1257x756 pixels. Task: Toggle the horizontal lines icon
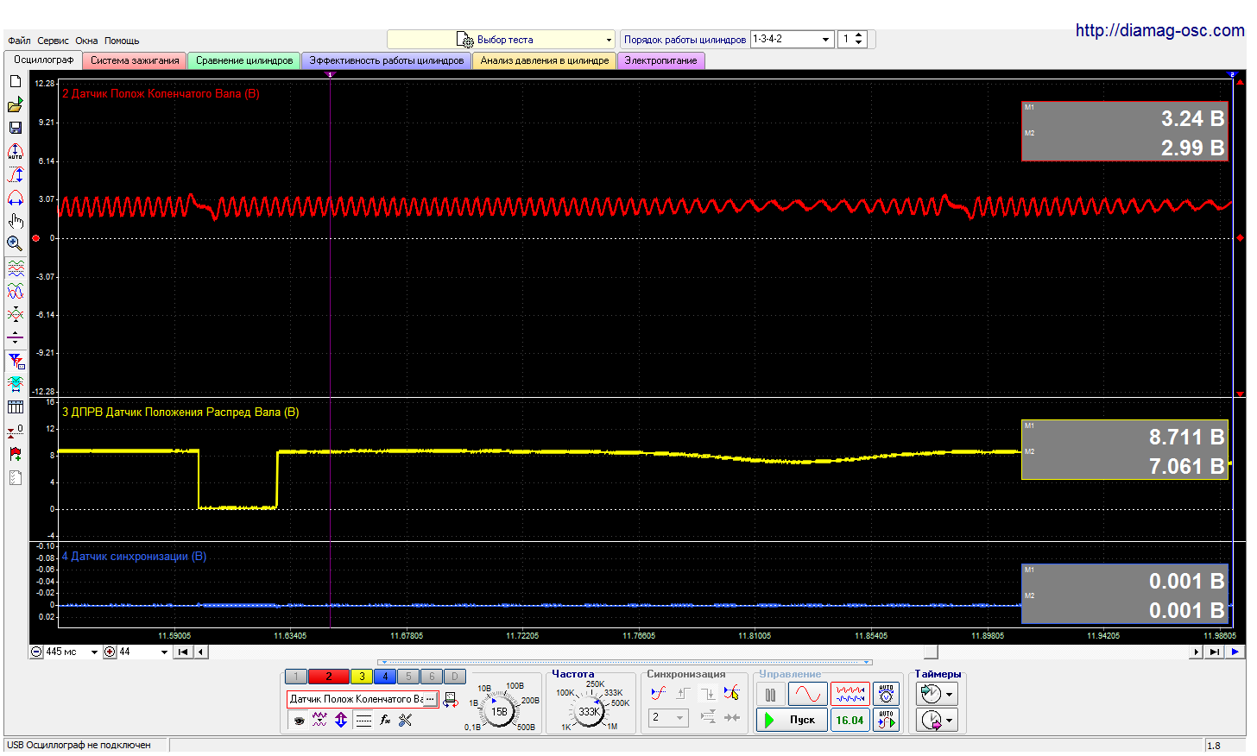coord(363,720)
